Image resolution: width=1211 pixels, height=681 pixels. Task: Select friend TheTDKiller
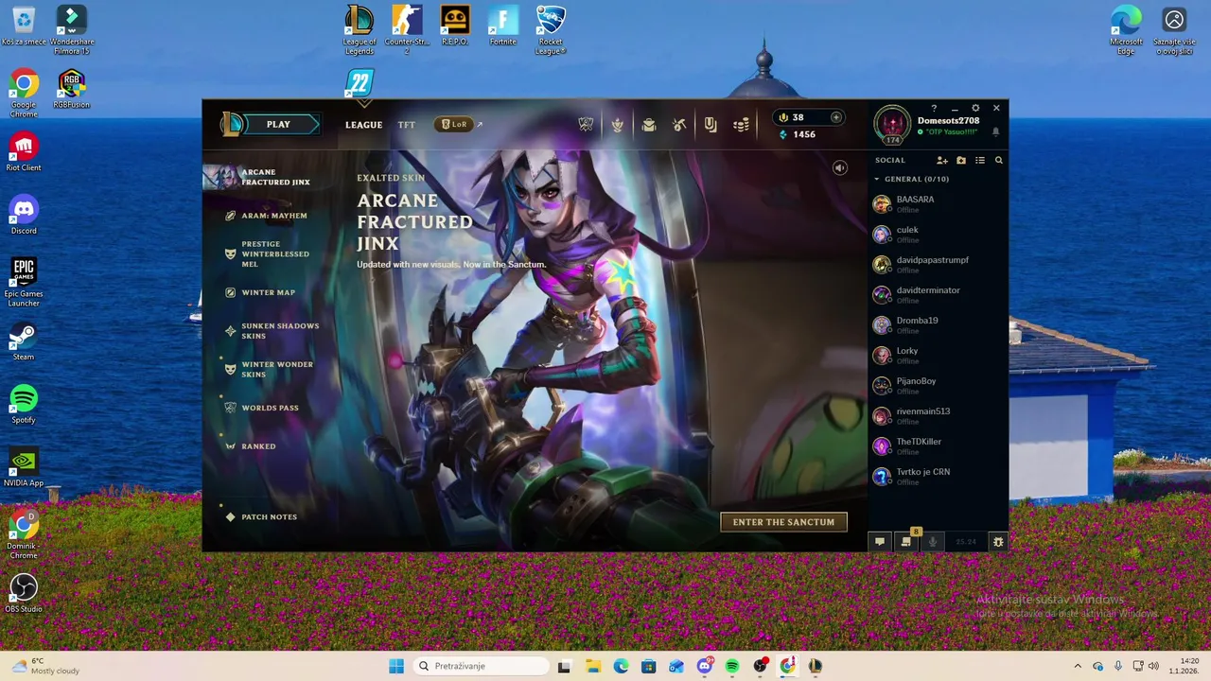coord(937,445)
